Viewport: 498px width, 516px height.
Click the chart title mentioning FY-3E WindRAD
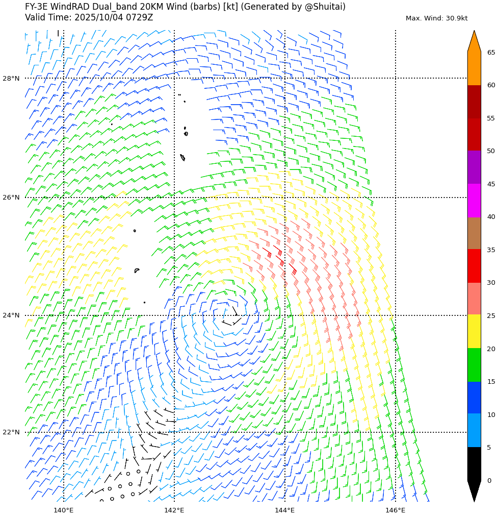tap(185, 7)
